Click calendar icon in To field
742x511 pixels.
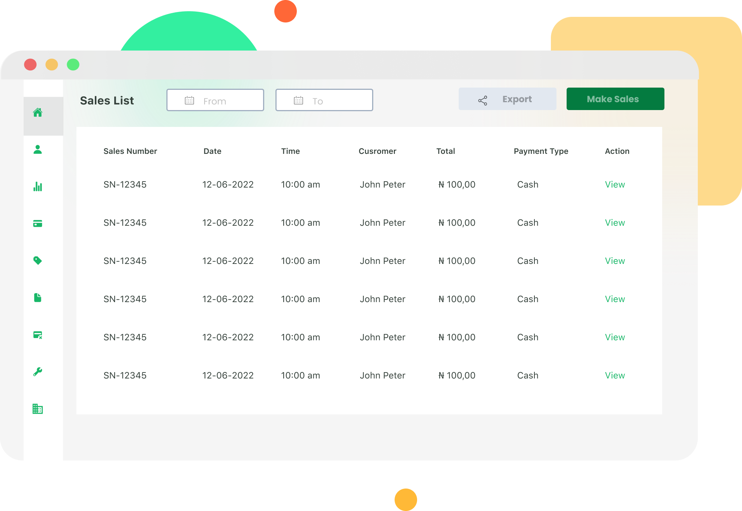click(x=299, y=100)
